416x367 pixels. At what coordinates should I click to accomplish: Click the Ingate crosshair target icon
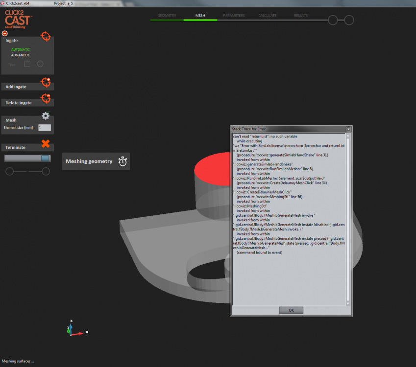tap(46, 36)
